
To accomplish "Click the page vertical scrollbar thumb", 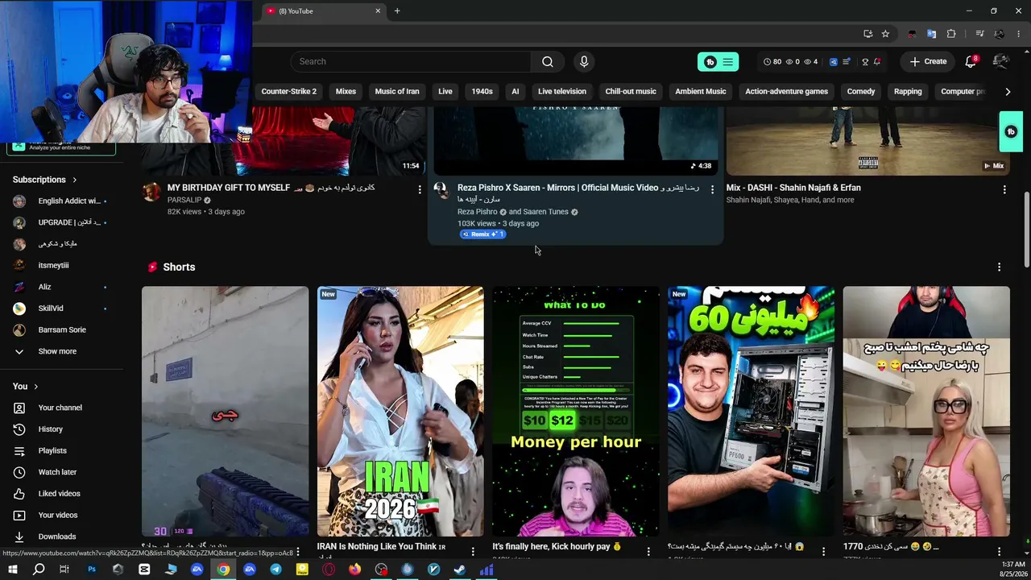I will (1026, 230).
